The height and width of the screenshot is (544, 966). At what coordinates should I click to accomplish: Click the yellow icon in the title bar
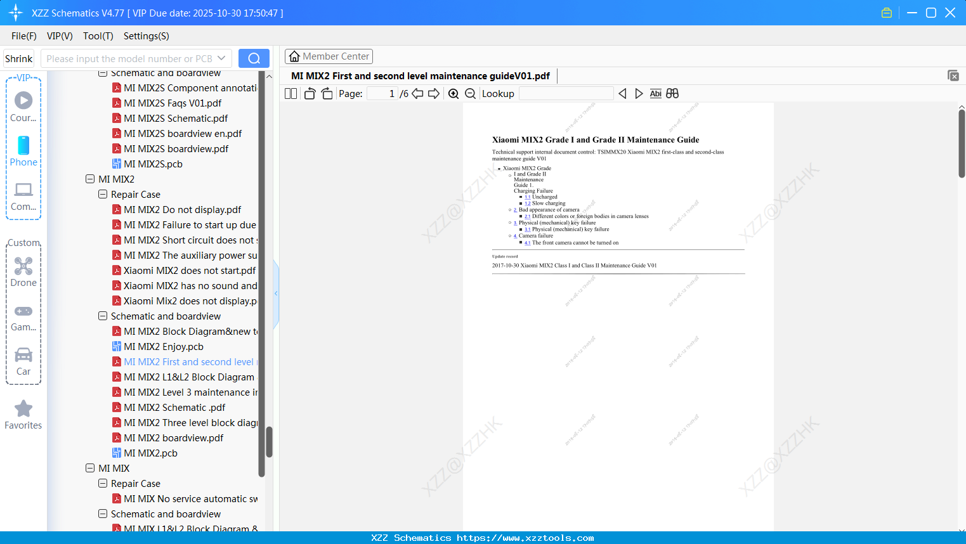pos(887,13)
